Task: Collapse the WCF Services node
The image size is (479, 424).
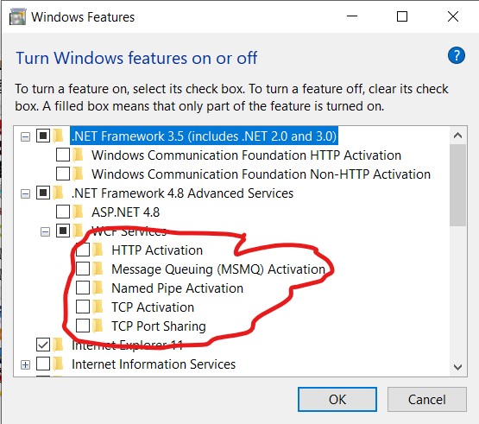Action: click(x=45, y=232)
